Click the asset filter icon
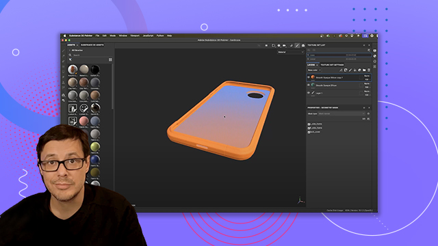438x246 pixels. [70, 59]
